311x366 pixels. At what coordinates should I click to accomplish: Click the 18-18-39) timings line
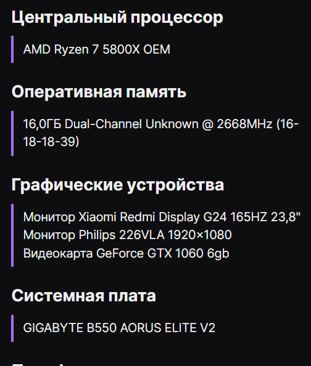(x=51, y=142)
